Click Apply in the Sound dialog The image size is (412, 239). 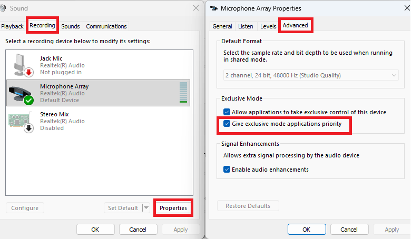181,230
